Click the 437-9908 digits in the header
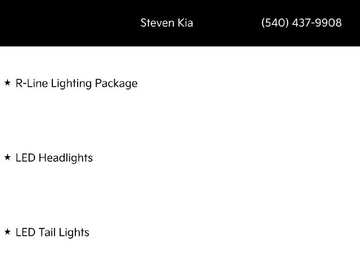The width and height of the screenshot is (360, 270). [x=317, y=22]
